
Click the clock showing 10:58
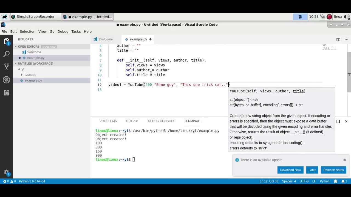[314, 17]
